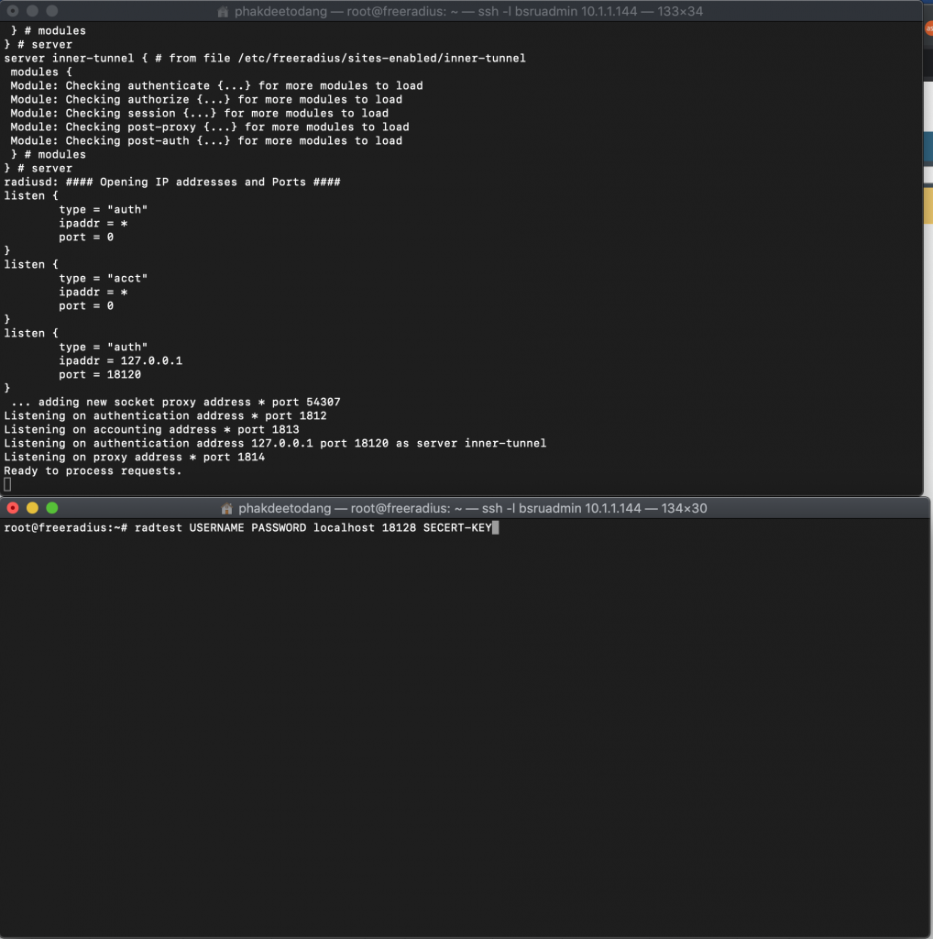Click 'Checking post-auth' module line
This screenshot has height=939, width=933.
tap(206, 140)
